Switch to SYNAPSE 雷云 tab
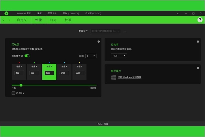The height and width of the screenshot is (137, 205). click(24, 13)
